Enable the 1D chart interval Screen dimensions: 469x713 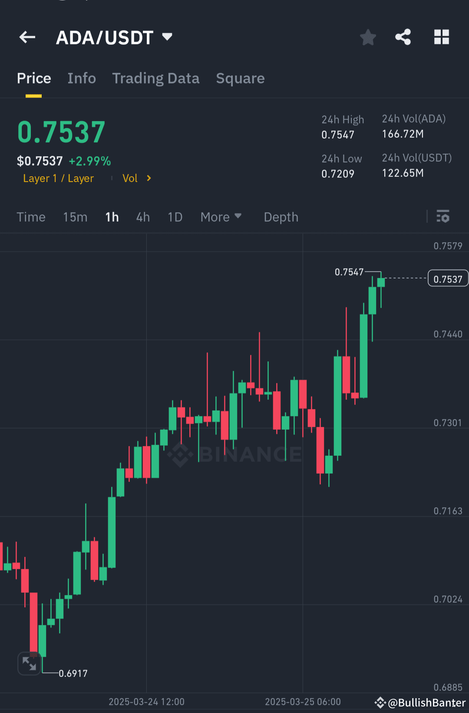coord(175,217)
